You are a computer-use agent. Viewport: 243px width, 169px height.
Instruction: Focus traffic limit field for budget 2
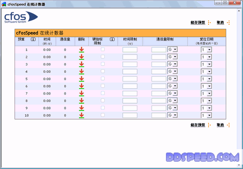(x=159, y=57)
